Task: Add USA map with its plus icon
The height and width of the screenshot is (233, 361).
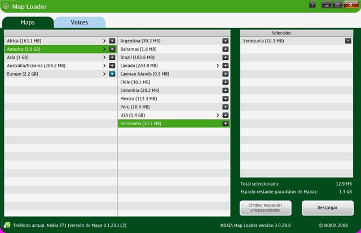Action: point(226,115)
